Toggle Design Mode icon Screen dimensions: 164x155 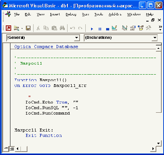[115, 28]
